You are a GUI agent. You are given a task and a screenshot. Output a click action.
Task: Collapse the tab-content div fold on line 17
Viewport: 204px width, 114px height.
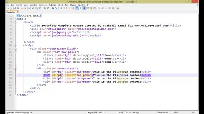pyautogui.click(x=15, y=68)
